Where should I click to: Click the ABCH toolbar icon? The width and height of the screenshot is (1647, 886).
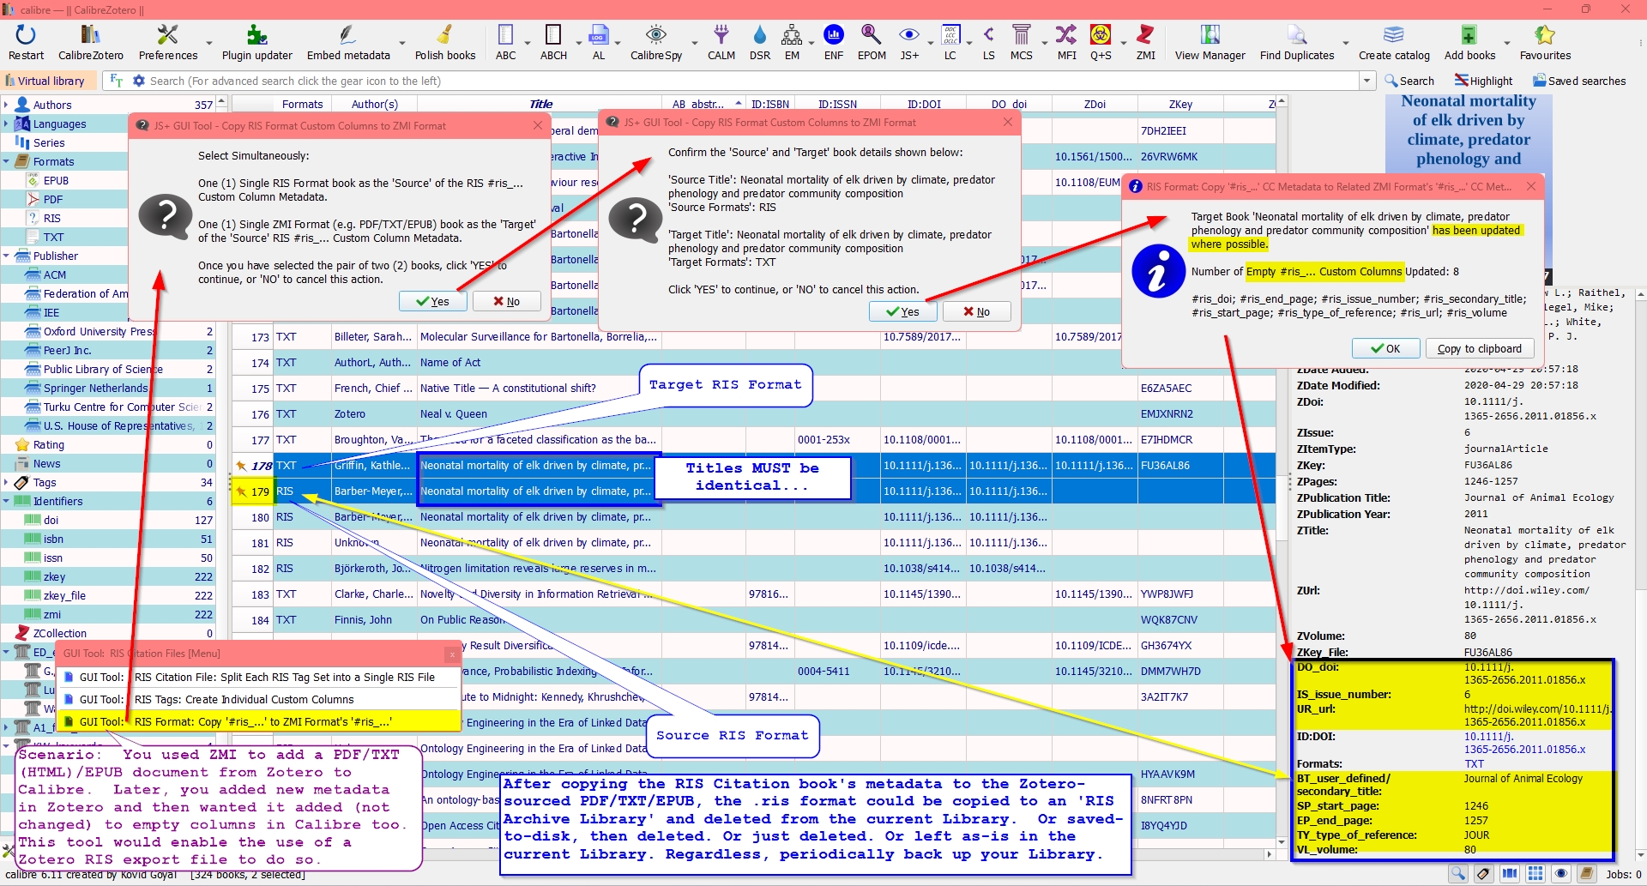tap(553, 35)
